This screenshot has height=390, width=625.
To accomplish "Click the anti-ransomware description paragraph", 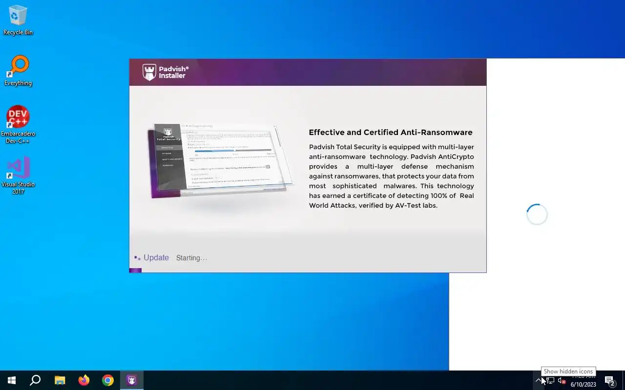I will pyautogui.click(x=392, y=176).
